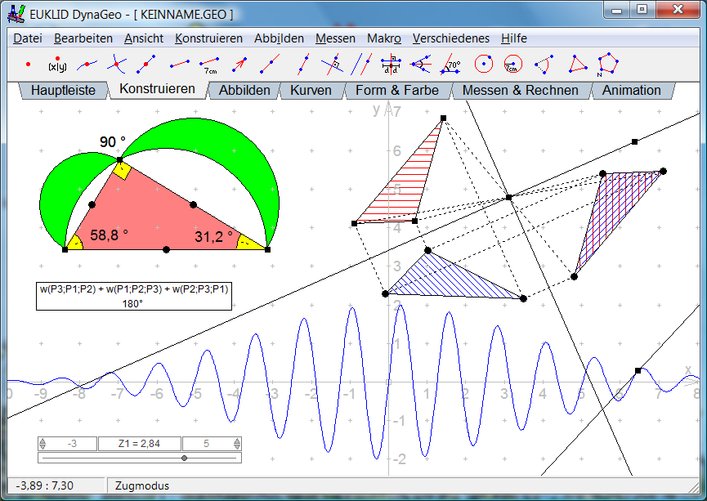Viewport: 707px width, 501px height.
Task: Click the stepper beside slider maximum 5
Action: pyautogui.click(x=237, y=444)
